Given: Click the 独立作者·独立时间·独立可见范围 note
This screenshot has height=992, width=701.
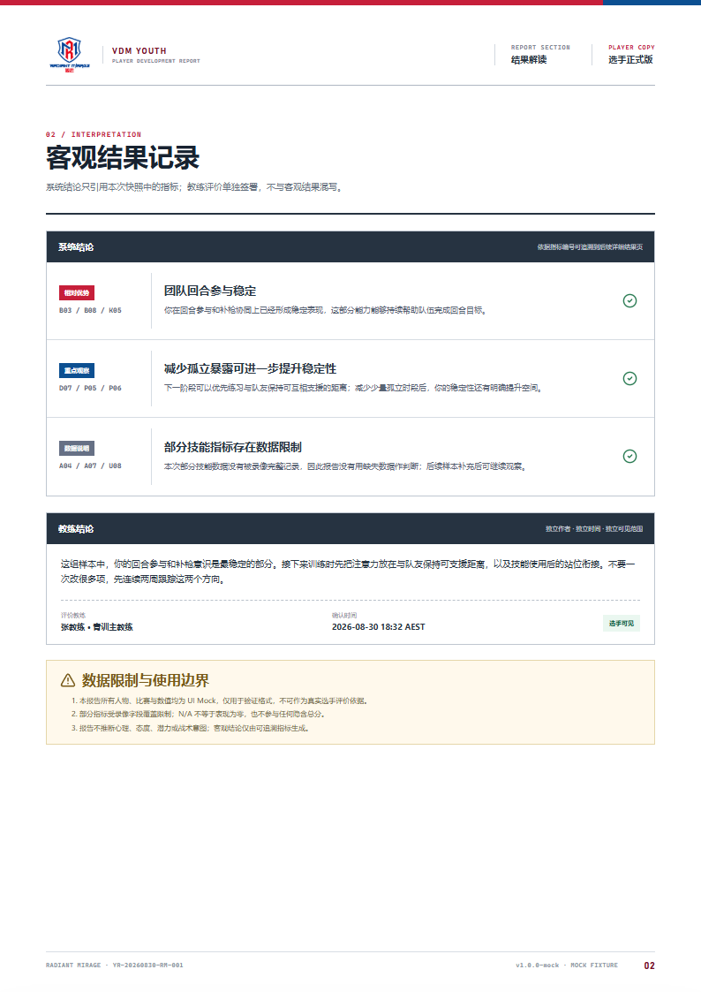Looking at the screenshot, I should [594, 529].
